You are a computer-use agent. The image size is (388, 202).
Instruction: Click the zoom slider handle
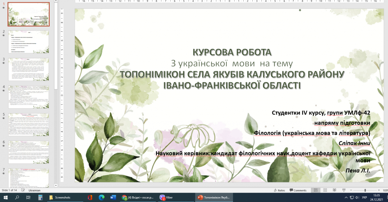click(365, 190)
